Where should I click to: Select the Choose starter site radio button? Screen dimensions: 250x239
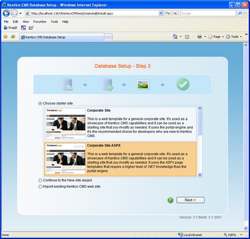pos(40,104)
